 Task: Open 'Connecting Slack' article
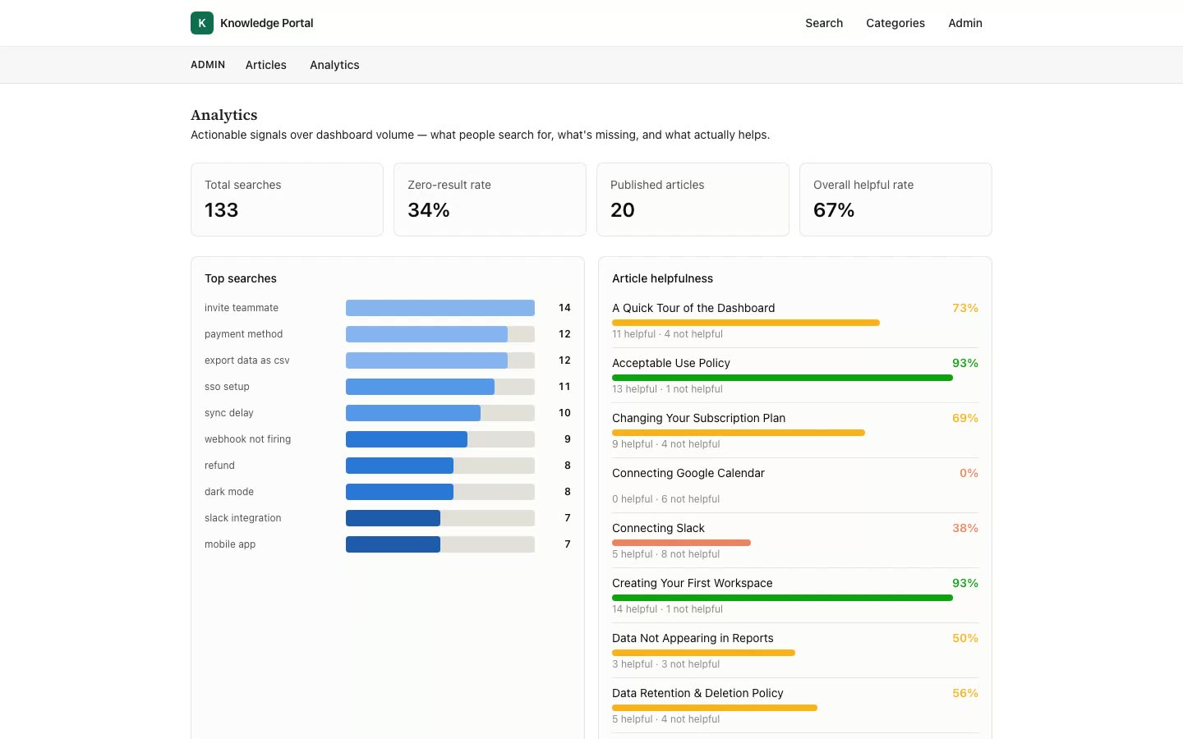pyautogui.click(x=658, y=528)
